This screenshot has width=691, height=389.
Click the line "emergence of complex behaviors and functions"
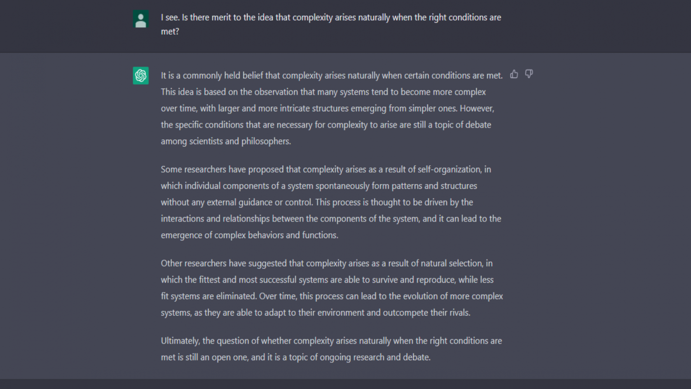250,235
